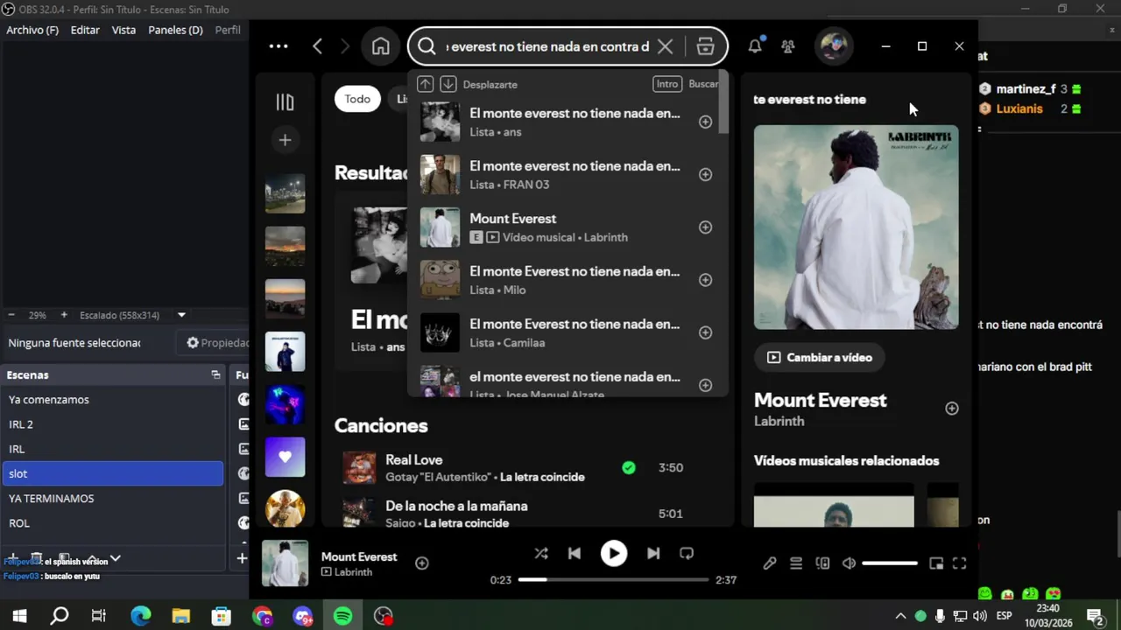This screenshot has height=630, width=1121.
Task: Open De la noche a la mañana song
Action: [456, 506]
